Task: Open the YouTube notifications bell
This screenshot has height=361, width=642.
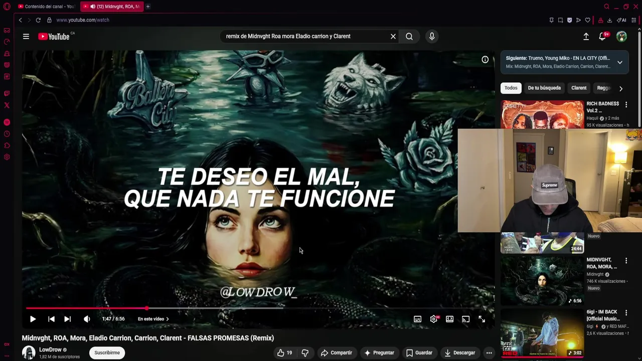Action: click(603, 36)
